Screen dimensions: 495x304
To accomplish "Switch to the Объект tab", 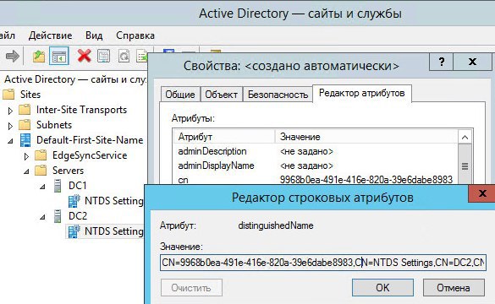I will click(221, 95).
